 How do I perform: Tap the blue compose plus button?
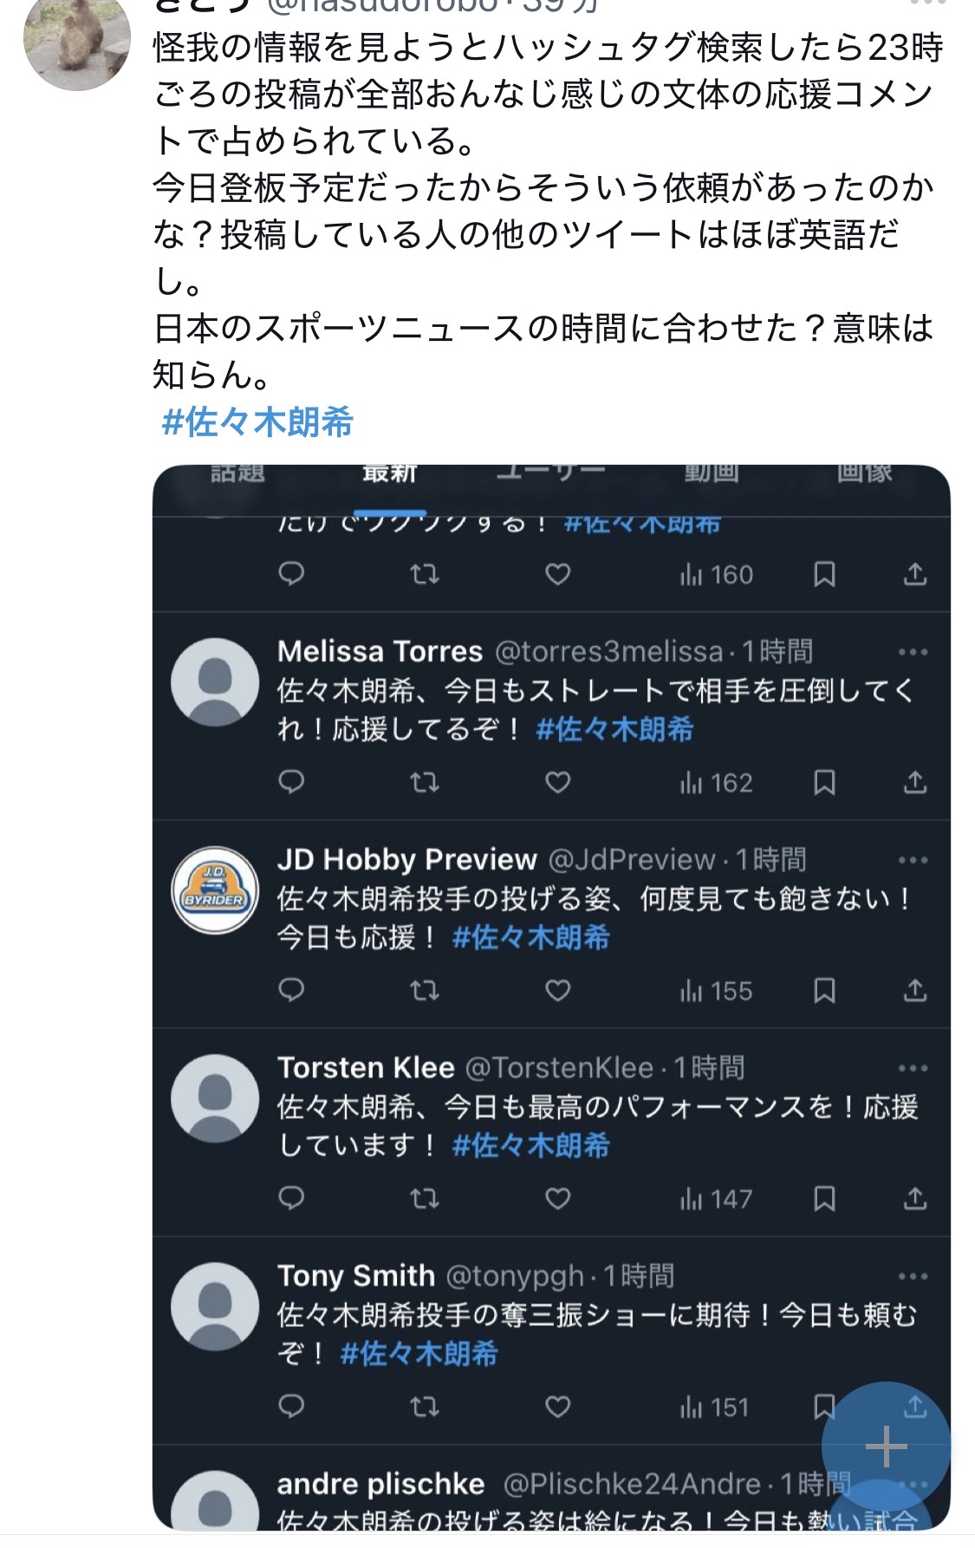click(x=886, y=1447)
